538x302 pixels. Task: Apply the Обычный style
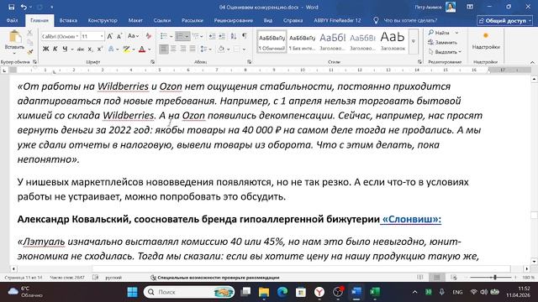pos(272,41)
